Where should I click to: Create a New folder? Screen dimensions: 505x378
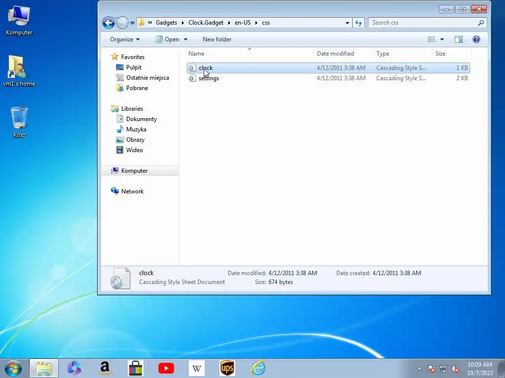pos(217,39)
